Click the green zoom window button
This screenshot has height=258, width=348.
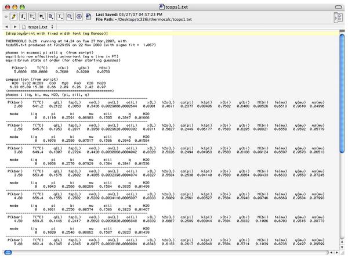(x=22, y=7)
